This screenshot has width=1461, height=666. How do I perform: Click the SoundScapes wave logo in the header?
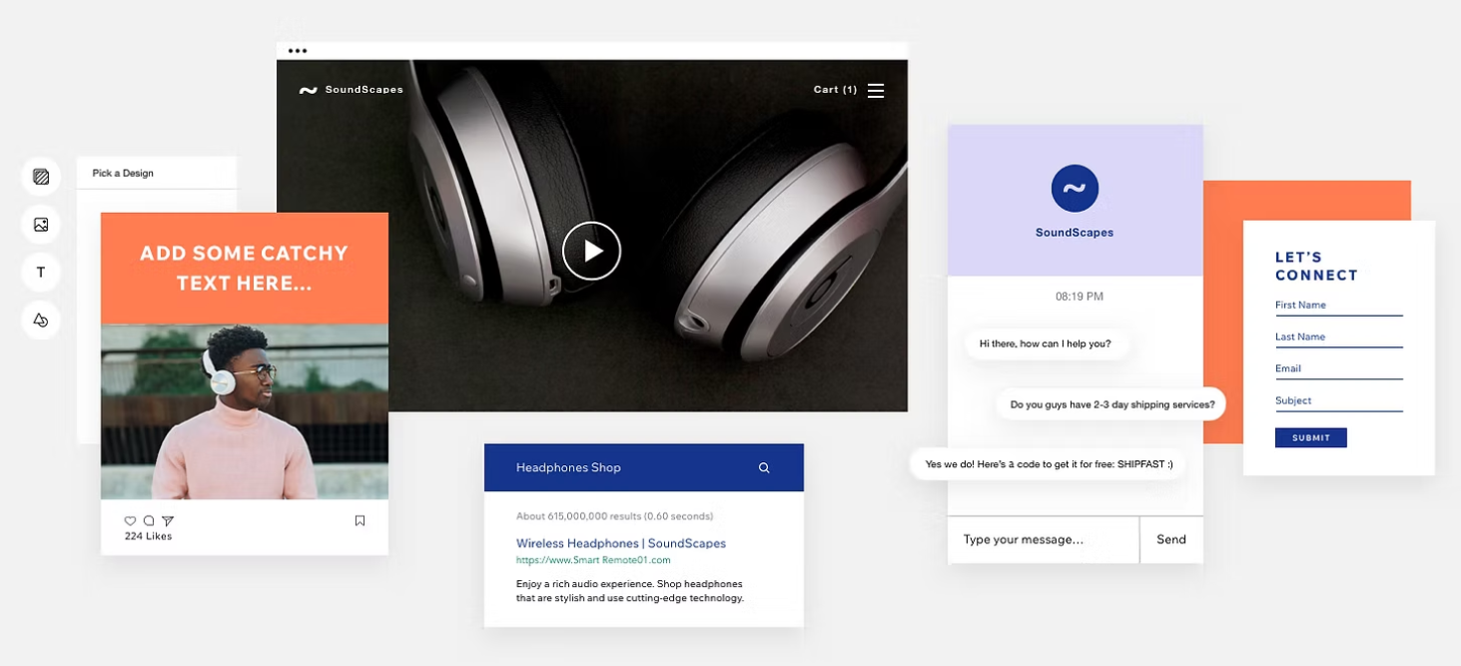click(309, 89)
